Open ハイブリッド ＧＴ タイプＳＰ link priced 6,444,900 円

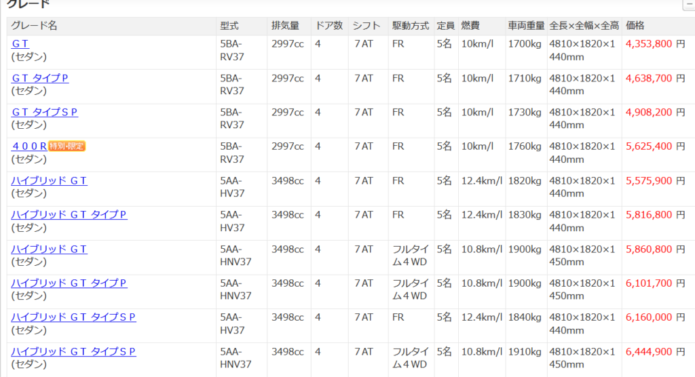click(x=74, y=351)
